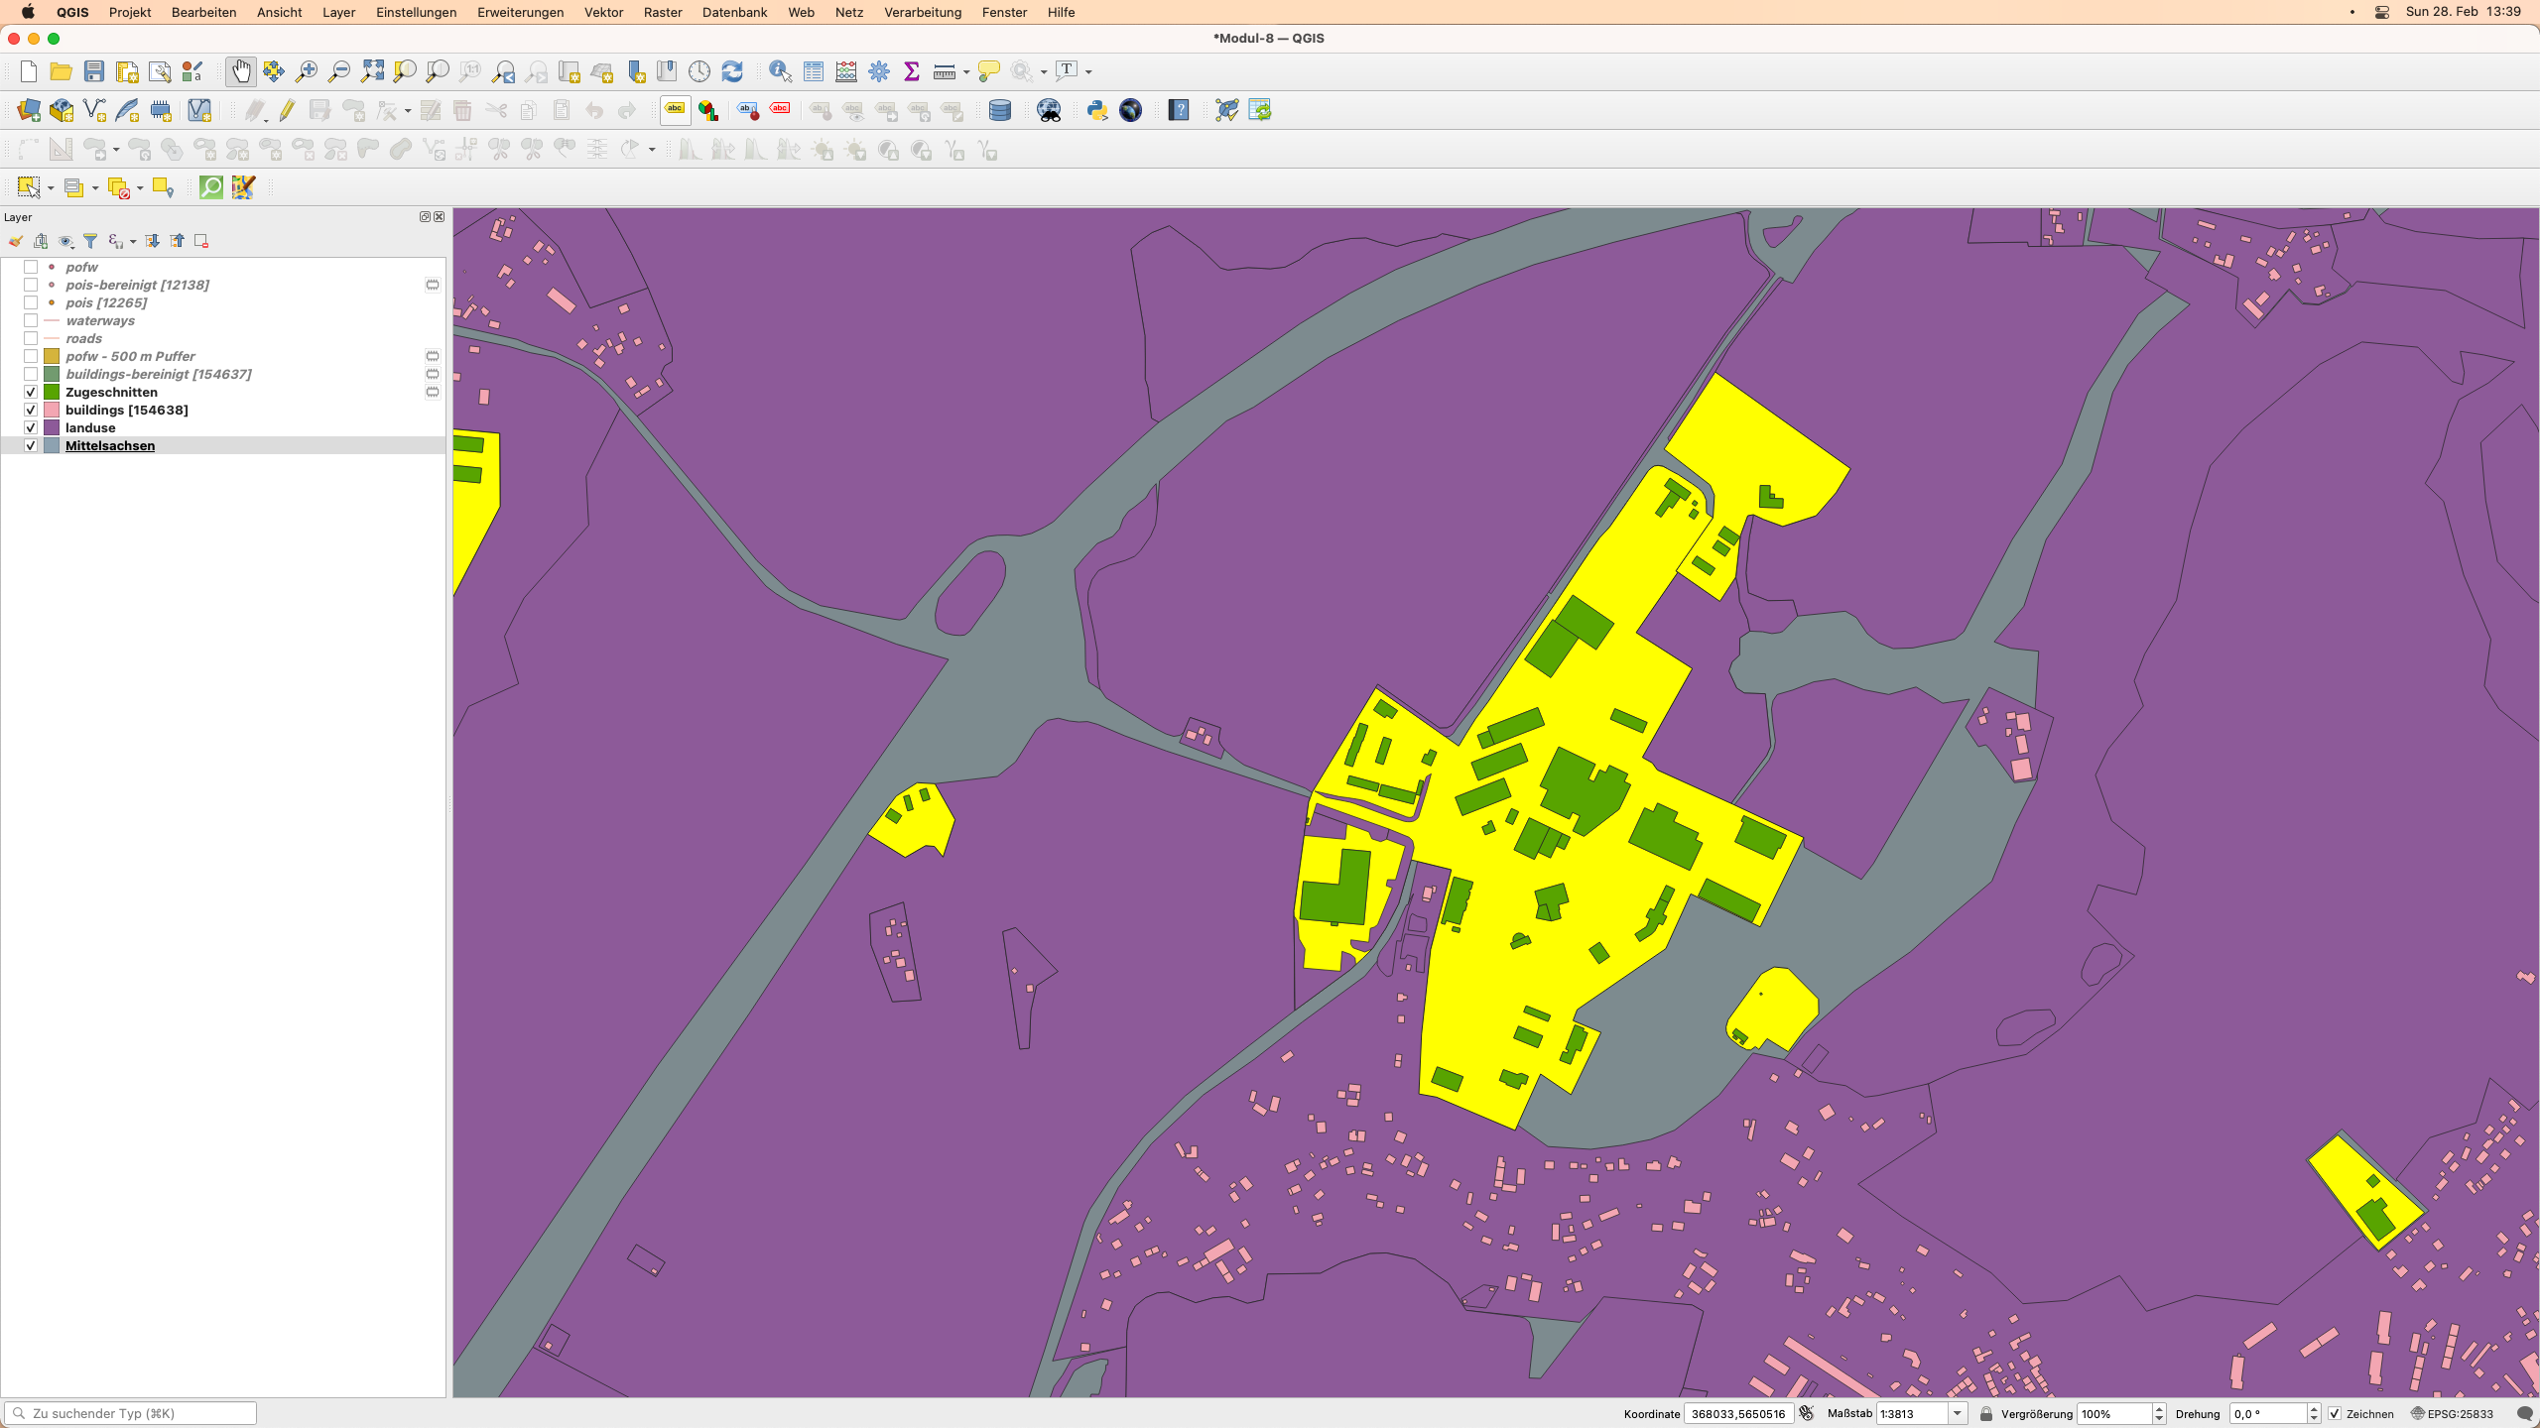Click the Help question mark icon
Image resolution: width=2540 pixels, height=1428 pixels.
[x=1179, y=110]
